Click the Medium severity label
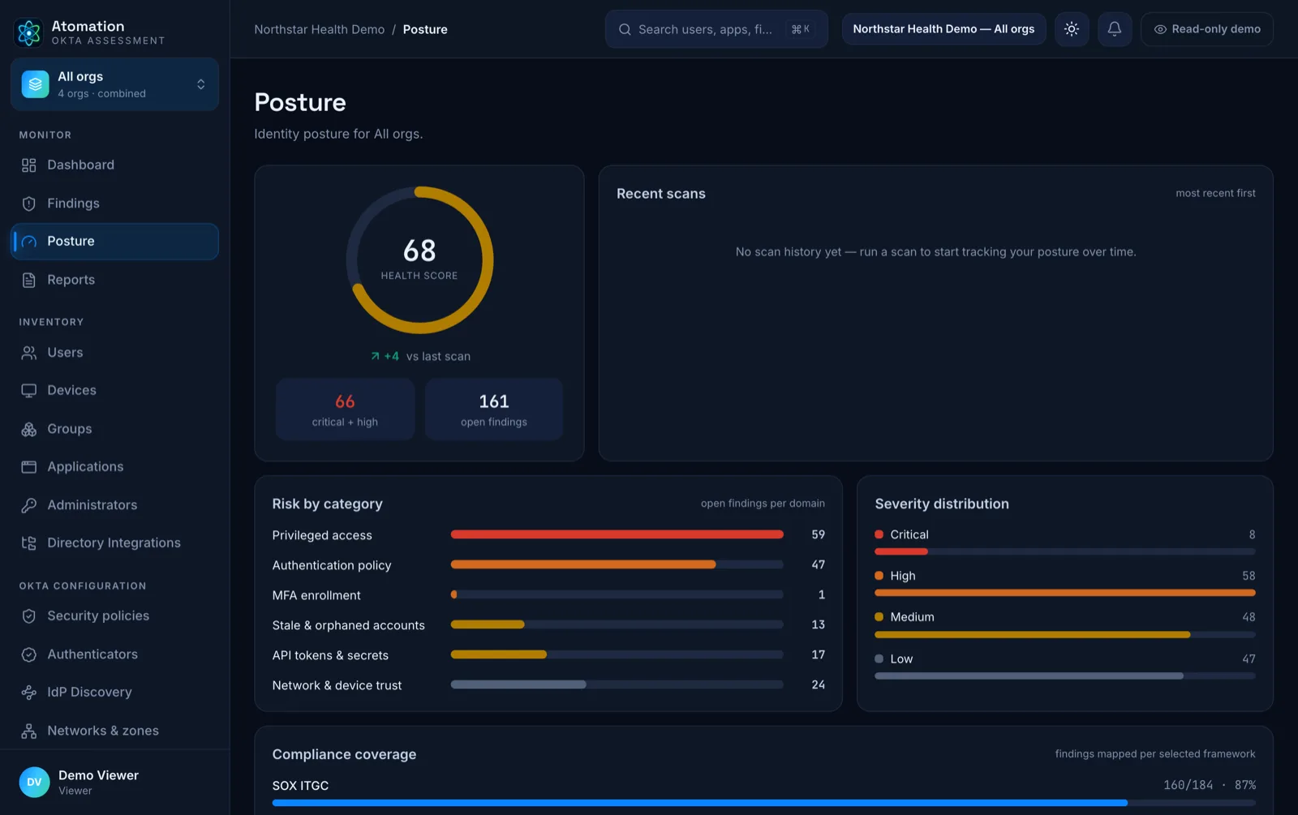This screenshot has height=815, width=1298. 912,617
